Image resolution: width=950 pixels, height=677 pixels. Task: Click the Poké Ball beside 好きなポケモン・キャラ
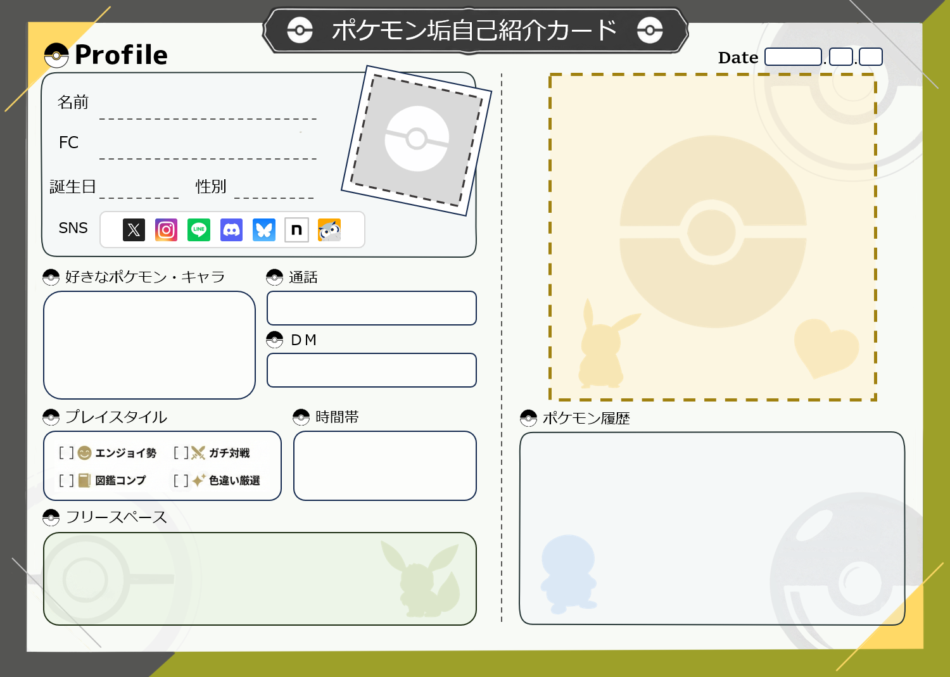(x=51, y=277)
